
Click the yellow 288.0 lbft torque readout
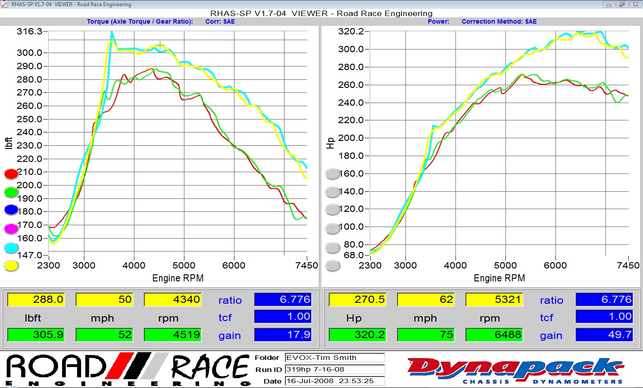(x=36, y=299)
